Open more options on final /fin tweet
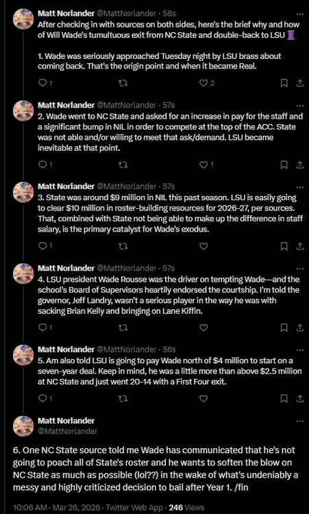Screen dimensions: 309x514 point(300,421)
